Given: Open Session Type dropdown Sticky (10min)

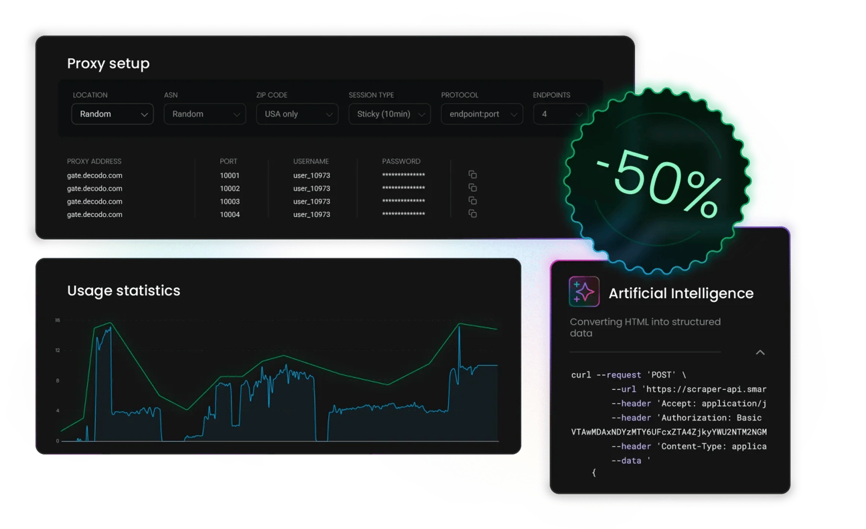Looking at the screenshot, I should (389, 114).
